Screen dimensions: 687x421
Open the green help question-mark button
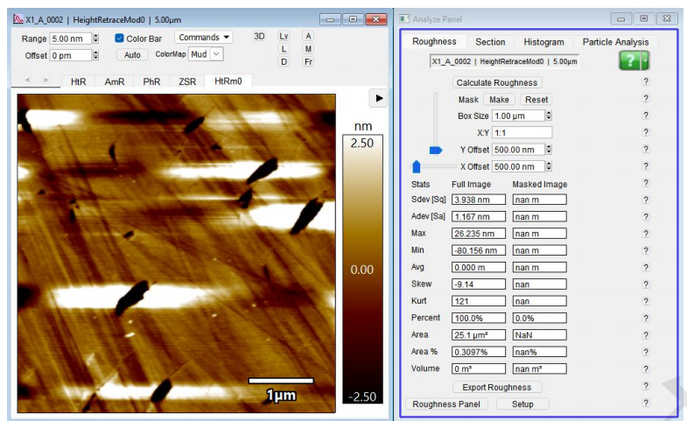point(634,62)
